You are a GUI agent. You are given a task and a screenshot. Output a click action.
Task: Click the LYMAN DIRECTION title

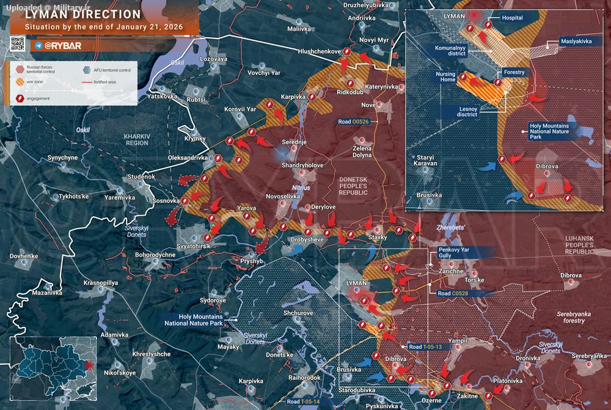pos(83,15)
